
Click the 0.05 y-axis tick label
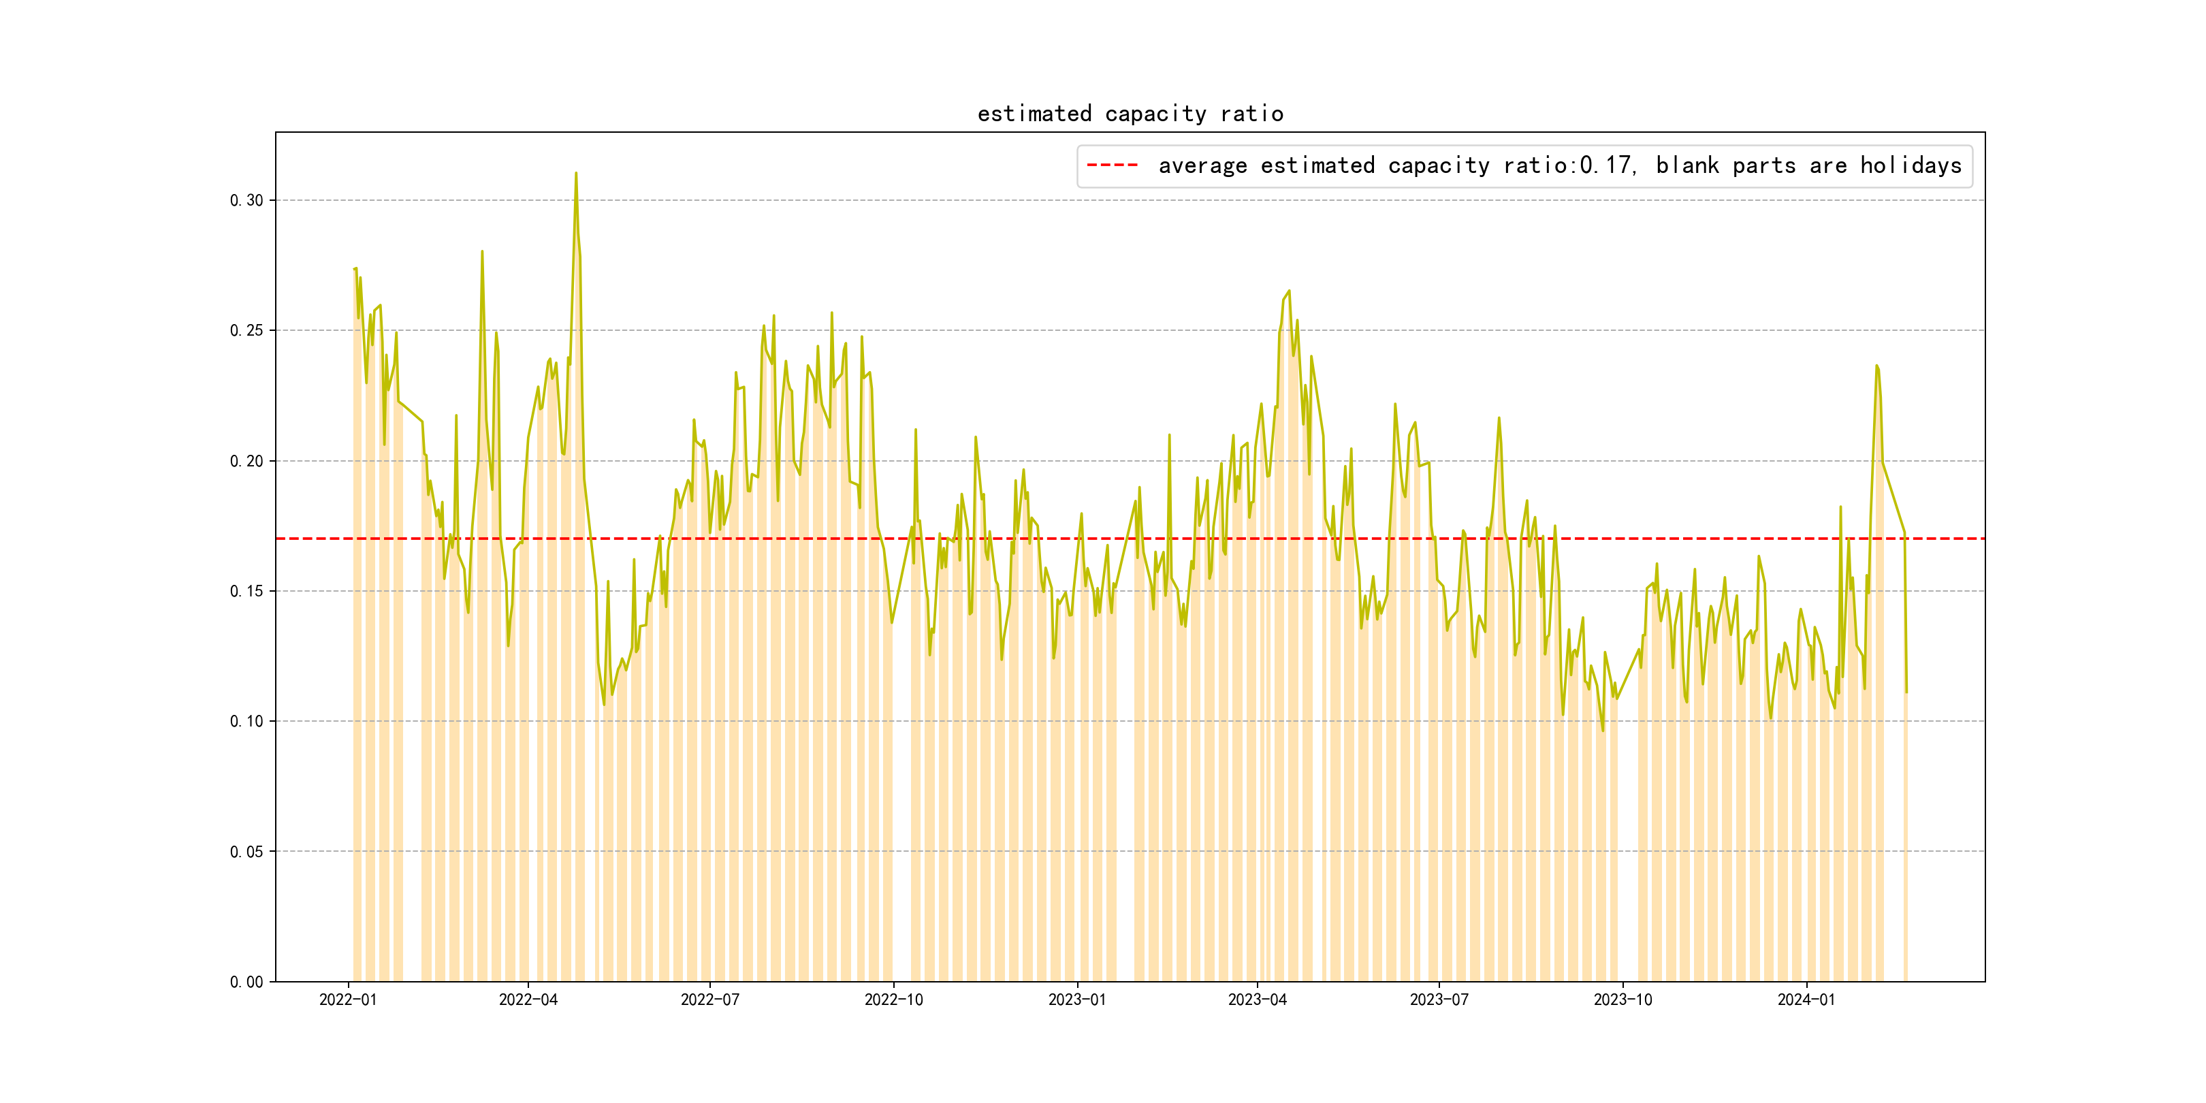pyautogui.click(x=246, y=851)
